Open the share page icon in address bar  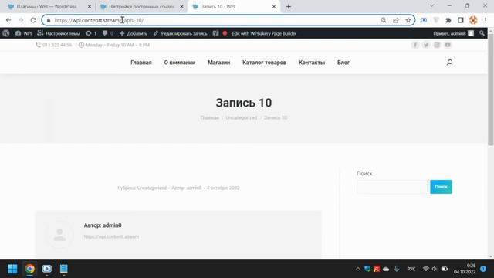point(396,20)
